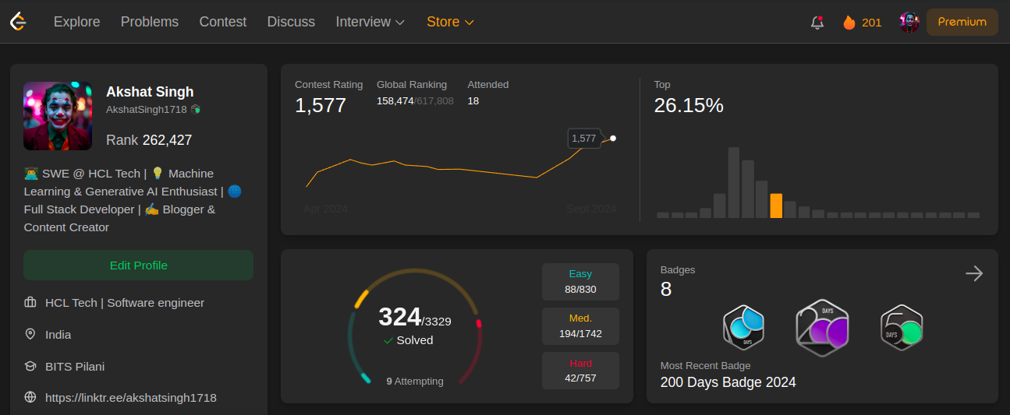Open the Interview dropdown menu
1010x415 pixels.
(370, 22)
